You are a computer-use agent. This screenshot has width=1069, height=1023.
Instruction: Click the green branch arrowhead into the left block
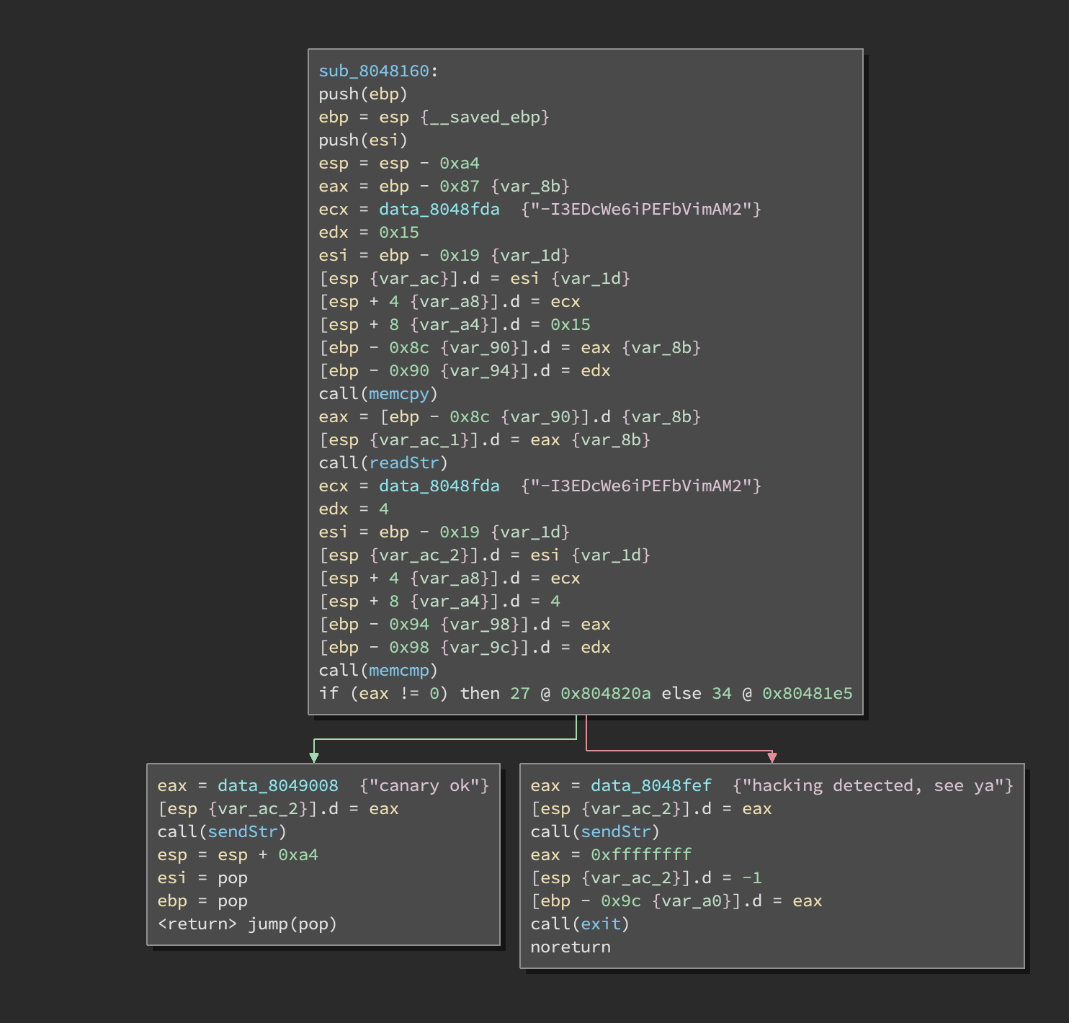tap(314, 757)
